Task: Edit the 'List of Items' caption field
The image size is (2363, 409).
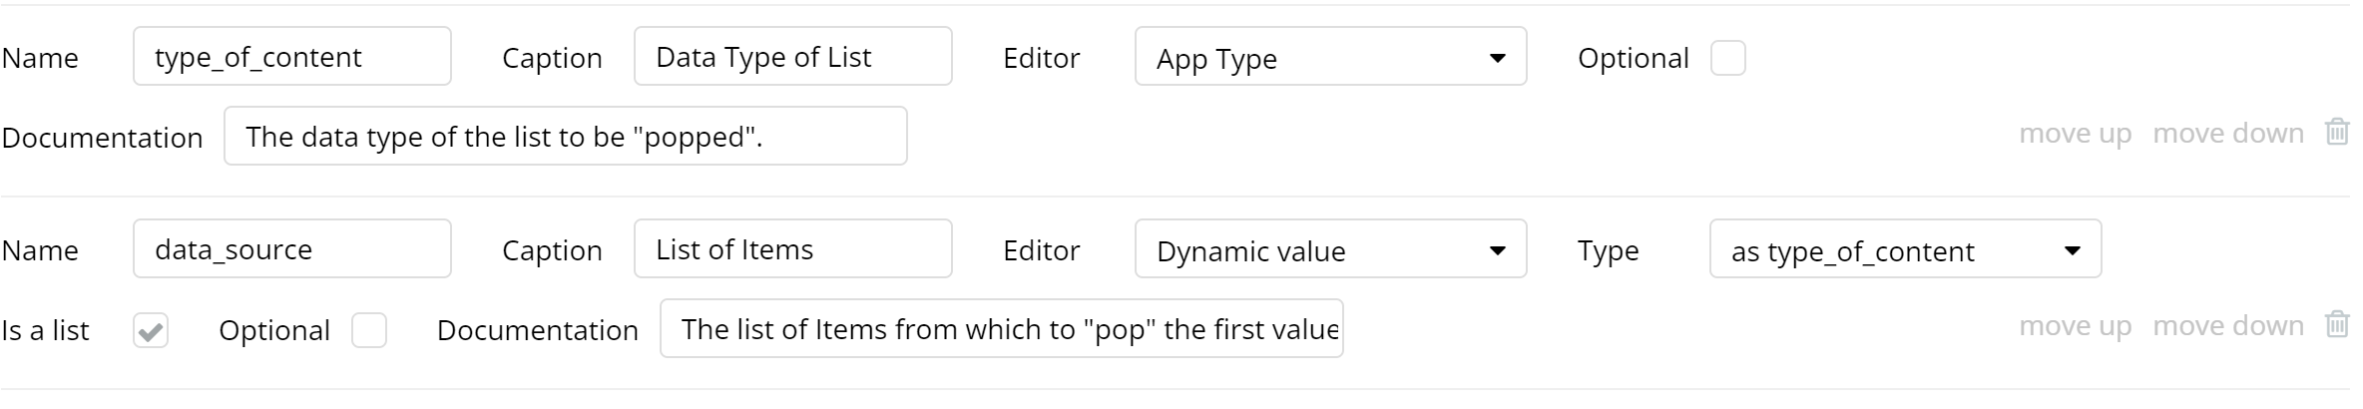Action: [x=792, y=249]
